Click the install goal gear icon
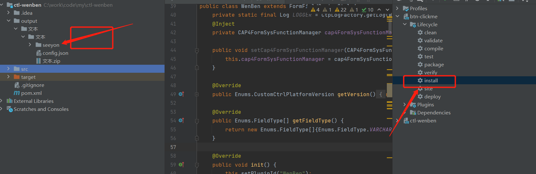 tap(420, 80)
